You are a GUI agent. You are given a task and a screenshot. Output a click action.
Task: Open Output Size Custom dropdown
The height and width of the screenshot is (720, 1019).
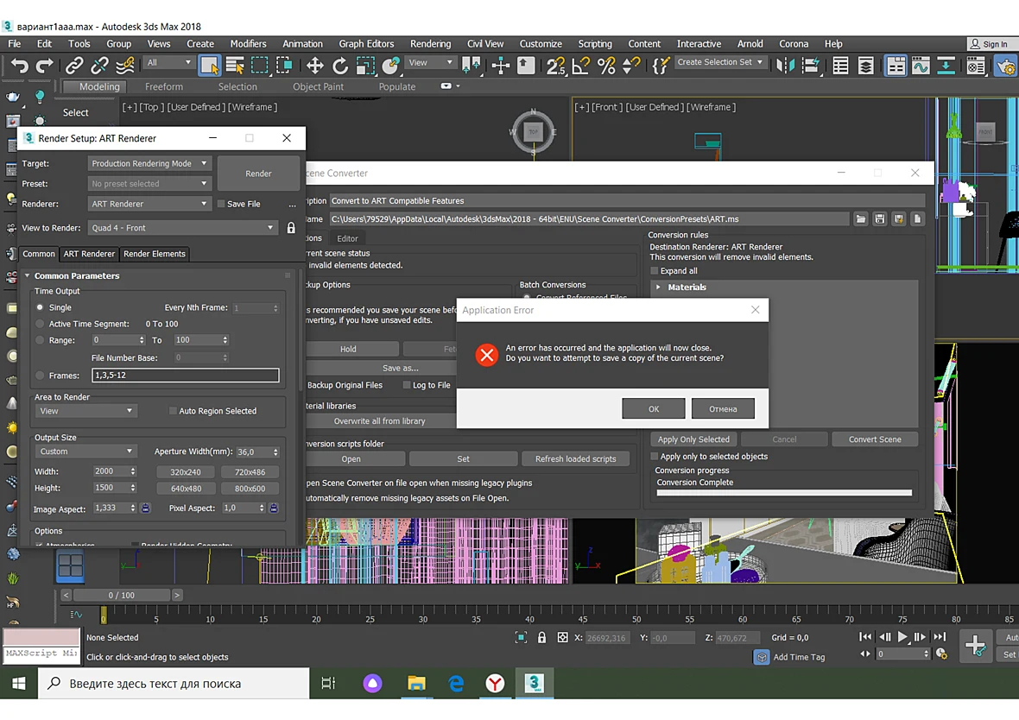tap(85, 452)
